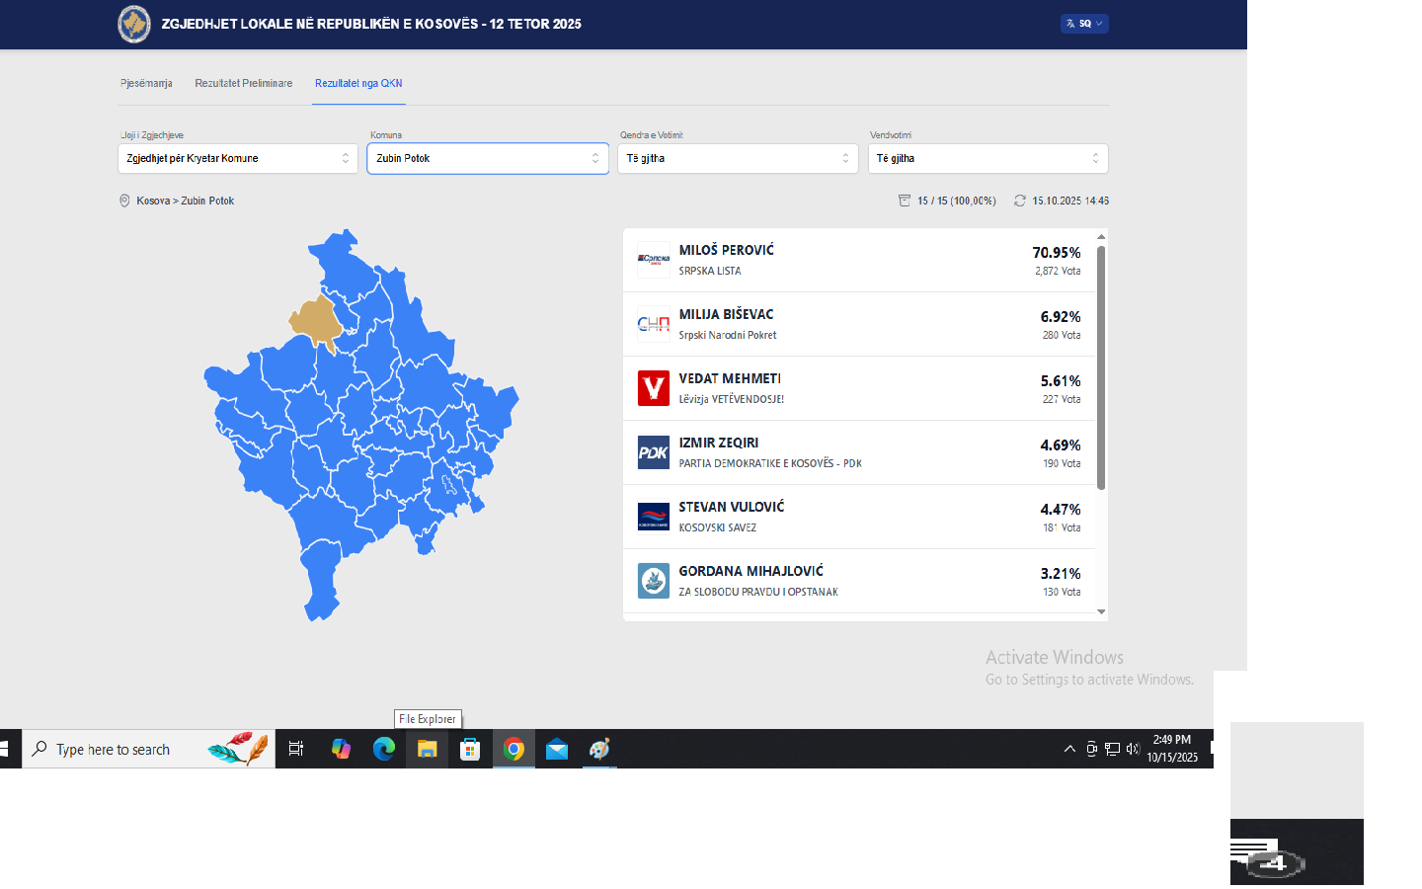Switch to the Rezultatet Preliminare tab
Viewport: 1422px width, 889px height.
click(x=243, y=83)
